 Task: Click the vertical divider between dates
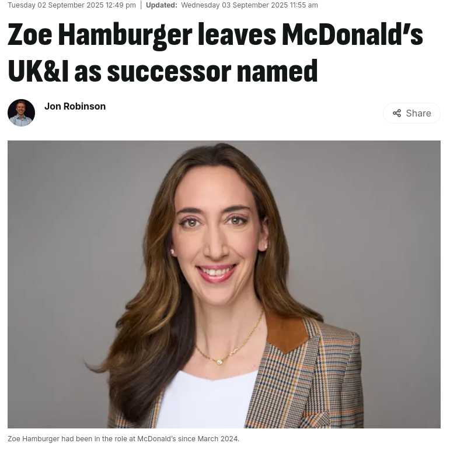[x=141, y=5]
